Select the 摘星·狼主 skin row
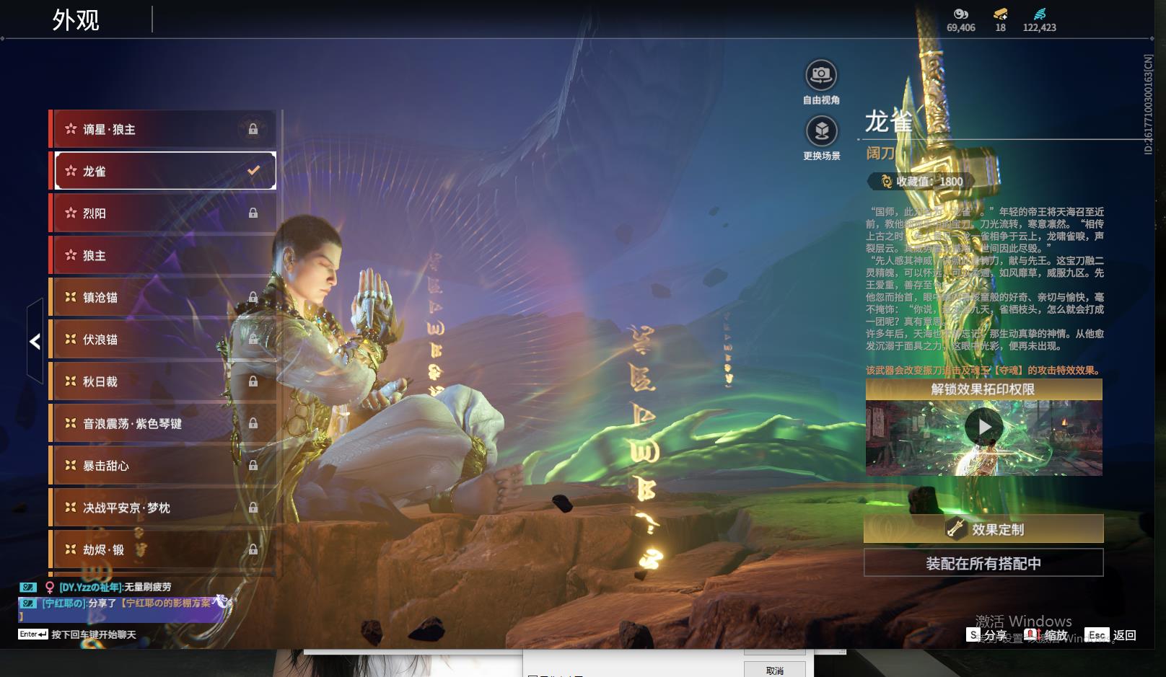 [162, 129]
